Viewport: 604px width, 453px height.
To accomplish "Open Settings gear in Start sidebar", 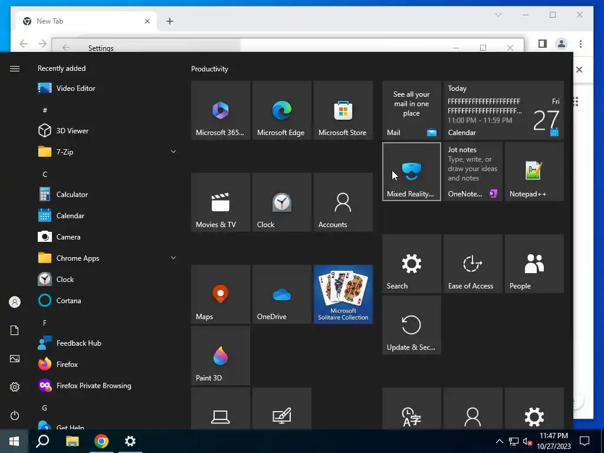I will 15,387.
